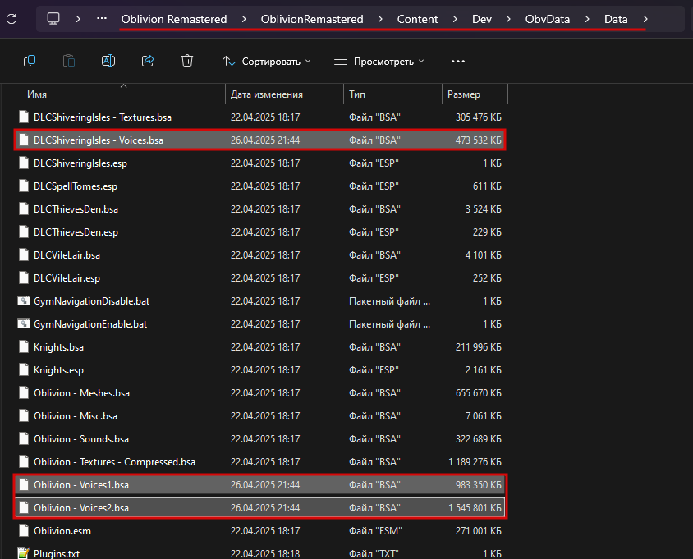This screenshot has width=693, height=559.
Task: Open the Сортировать sort dropdown
Action: point(267,61)
